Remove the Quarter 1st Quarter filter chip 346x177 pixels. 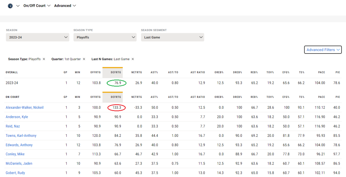[x=84, y=59]
